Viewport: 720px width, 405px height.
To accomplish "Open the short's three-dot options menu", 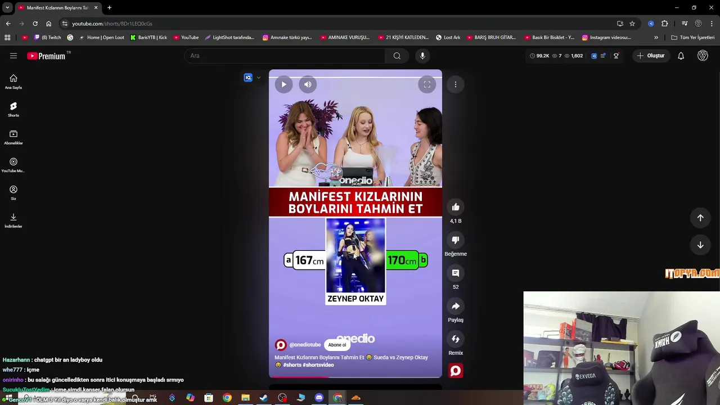I will click(x=456, y=84).
